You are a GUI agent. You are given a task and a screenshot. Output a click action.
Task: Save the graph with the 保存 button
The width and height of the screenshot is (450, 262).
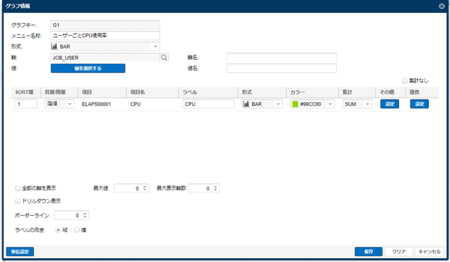pos(368,251)
